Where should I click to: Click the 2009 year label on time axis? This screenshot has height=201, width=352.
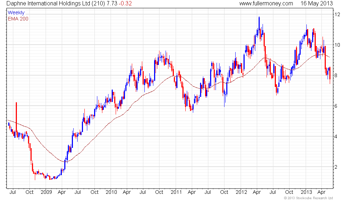46,192
